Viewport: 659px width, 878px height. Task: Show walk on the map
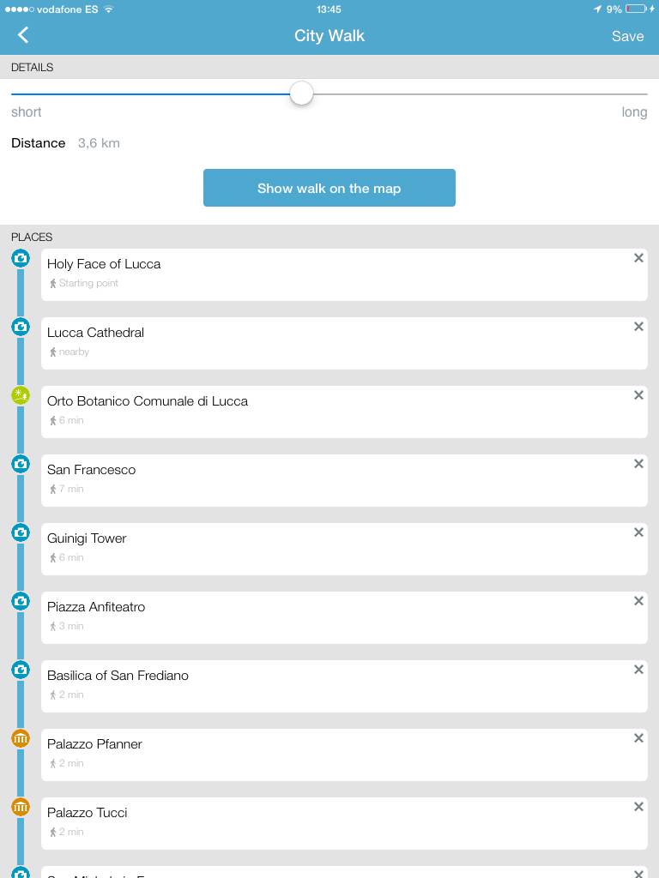(329, 188)
